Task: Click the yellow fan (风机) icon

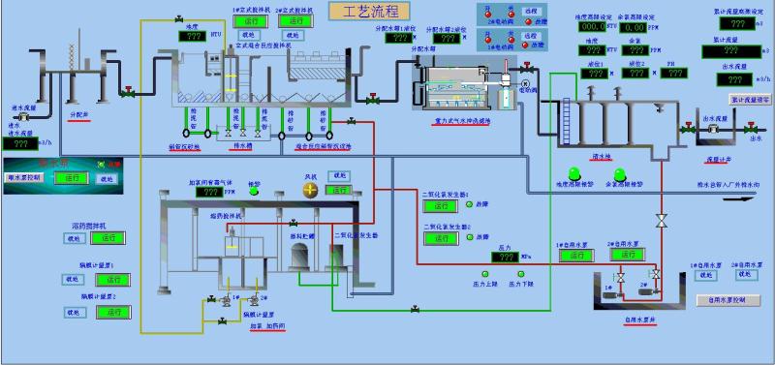Action: click(x=309, y=190)
